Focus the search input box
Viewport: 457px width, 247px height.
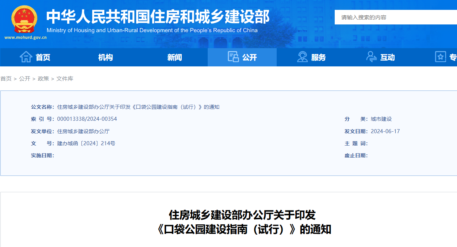pyautogui.click(x=396, y=17)
